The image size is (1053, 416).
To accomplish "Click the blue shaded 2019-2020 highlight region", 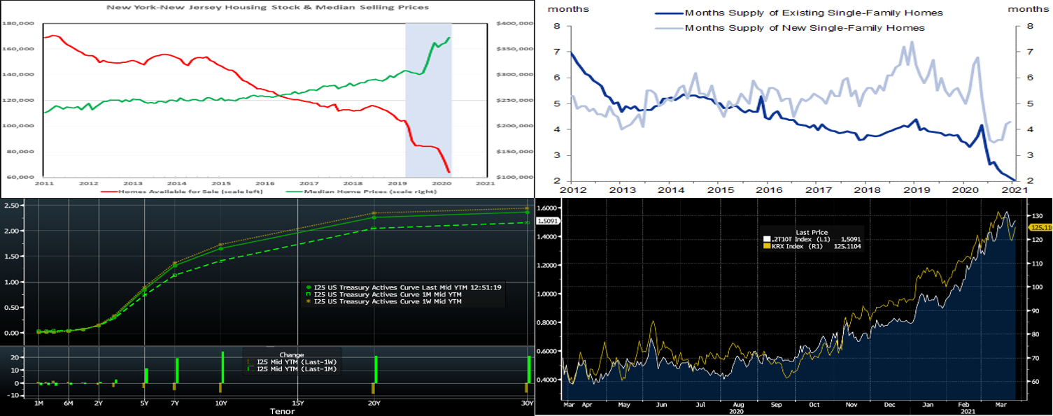I will coord(428,98).
